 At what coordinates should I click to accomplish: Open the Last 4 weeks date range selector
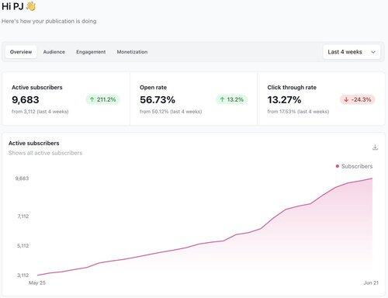pyautogui.click(x=352, y=52)
